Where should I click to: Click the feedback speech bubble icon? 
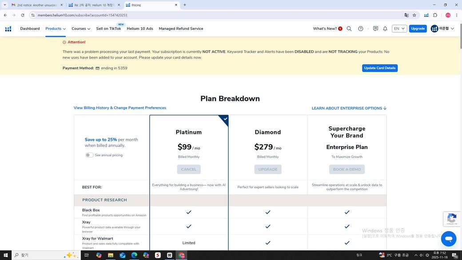coord(375,28)
